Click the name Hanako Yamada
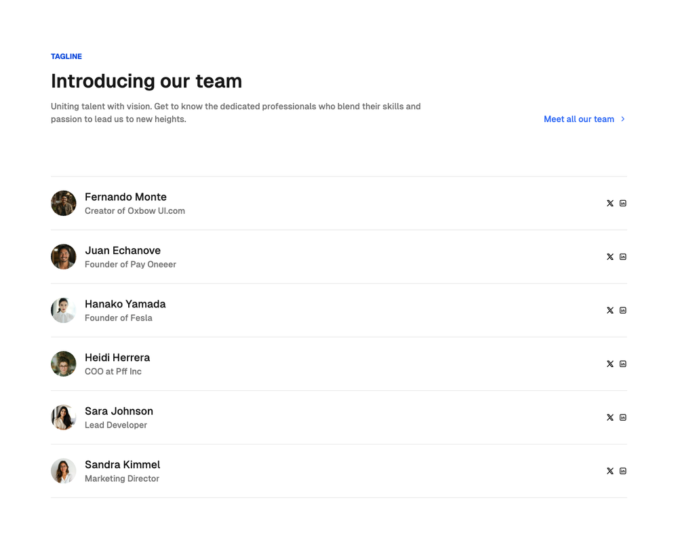 point(125,305)
